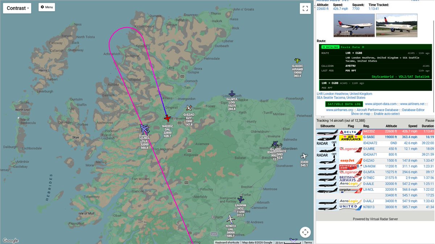Enable auto-select link
This screenshot has height=244, width=435.
(x=387, y=114)
